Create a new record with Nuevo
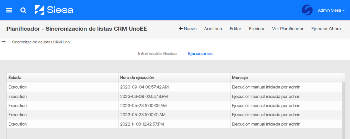The height and width of the screenshot is (139, 350). pyautogui.click(x=188, y=29)
